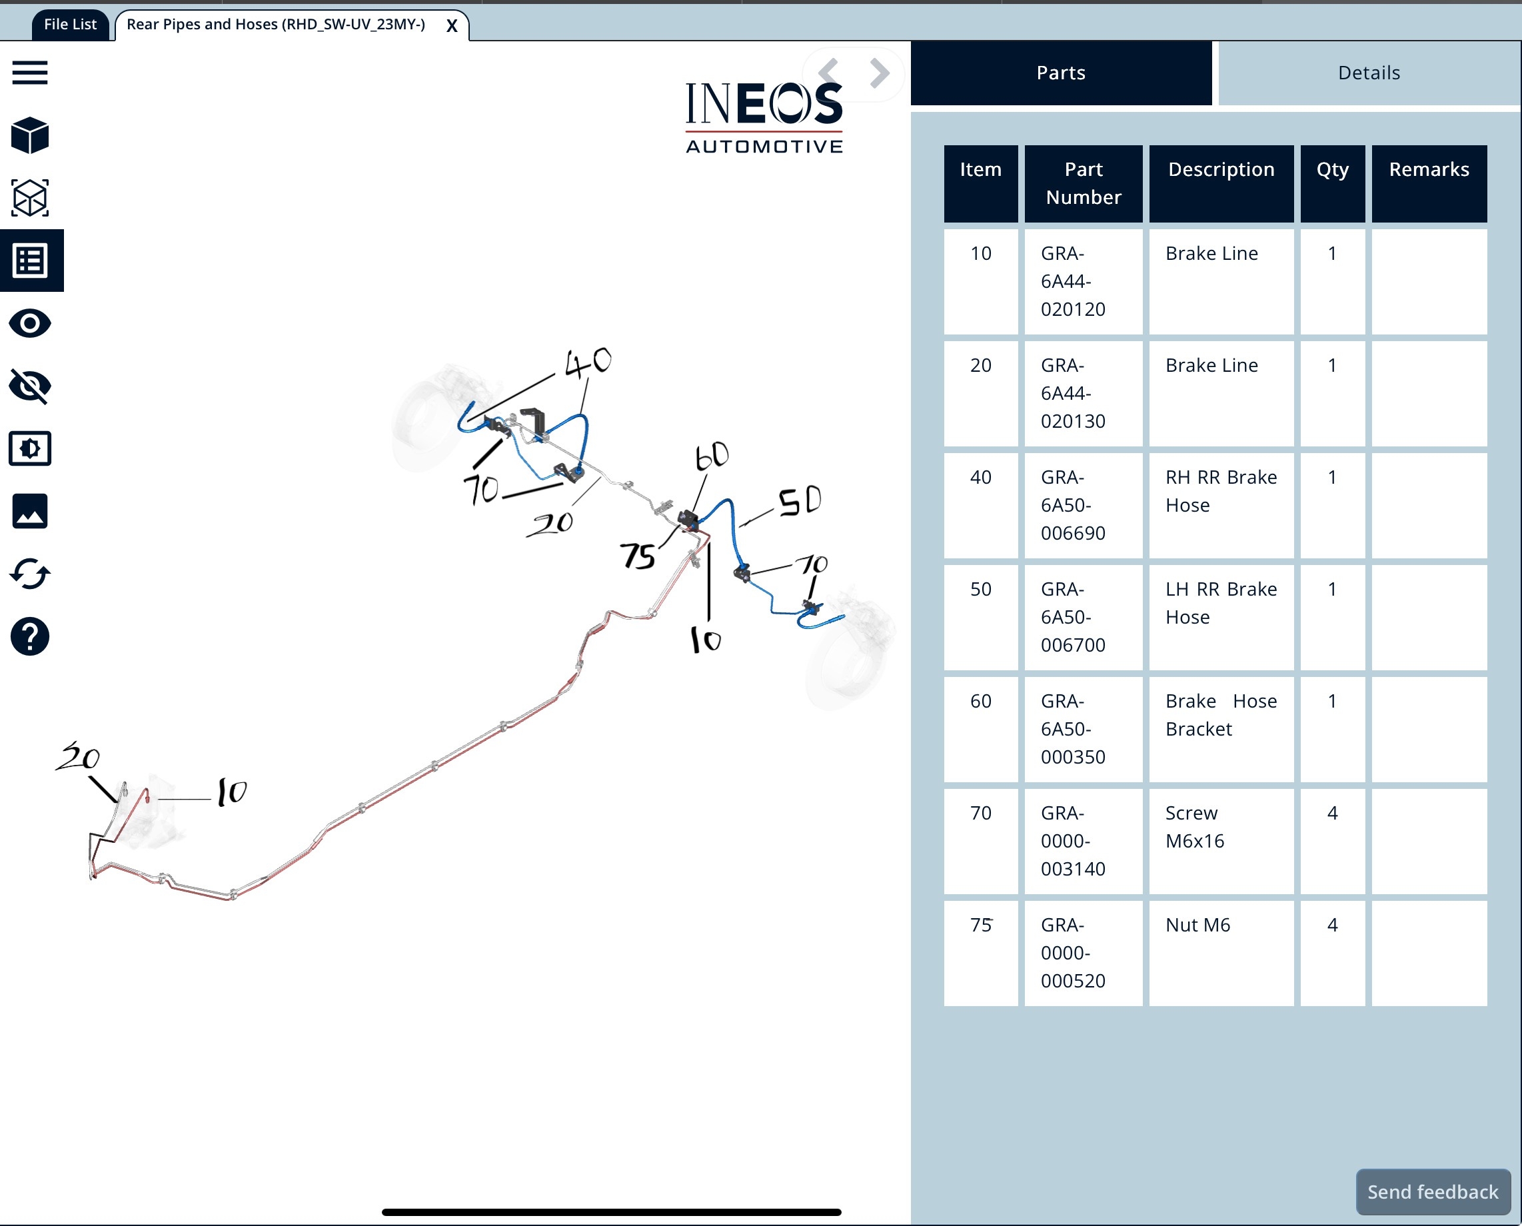Image resolution: width=1522 pixels, height=1226 pixels.
Task: Click the Send feedback button
Action: point(1432,1192)
